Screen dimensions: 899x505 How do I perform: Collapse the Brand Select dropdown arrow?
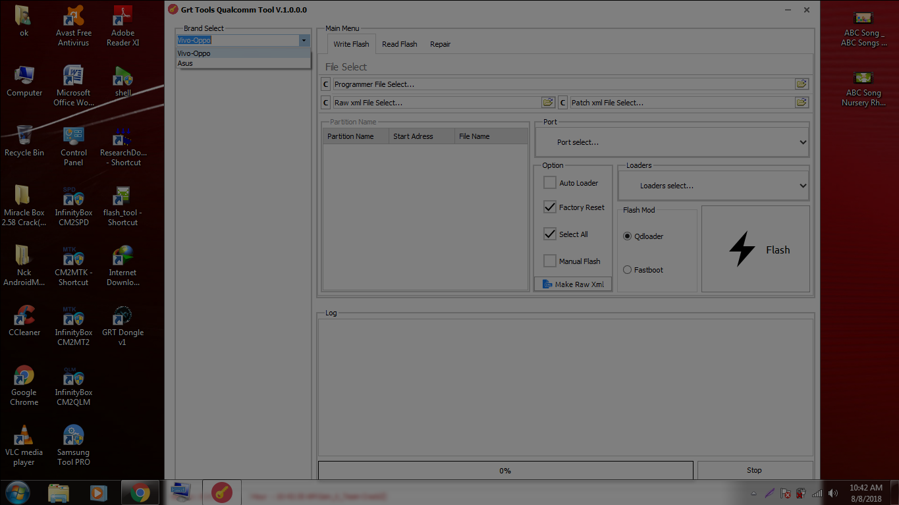click(304, 40)
